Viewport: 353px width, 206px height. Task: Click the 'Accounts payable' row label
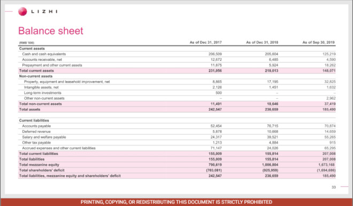pos(36,126)
